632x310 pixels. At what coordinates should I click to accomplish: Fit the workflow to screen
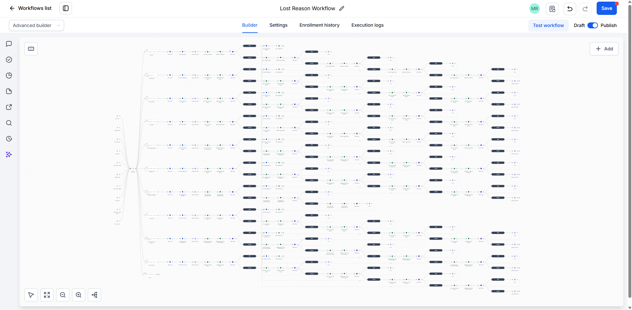point(47,295)
